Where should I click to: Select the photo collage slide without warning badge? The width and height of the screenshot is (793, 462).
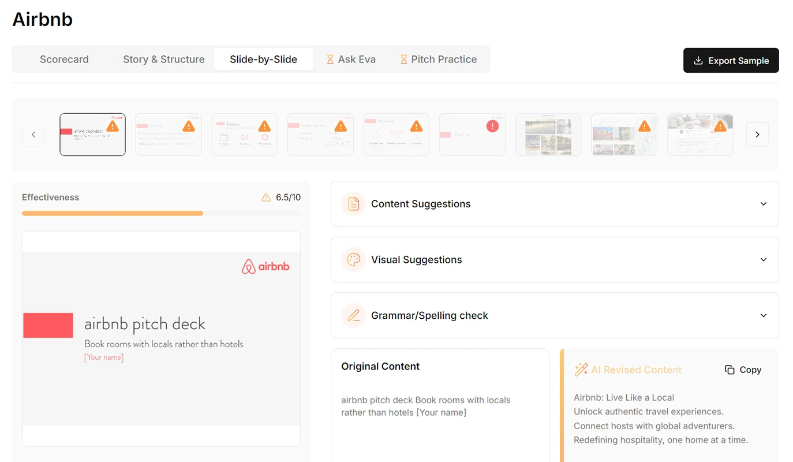coord(548,135)
